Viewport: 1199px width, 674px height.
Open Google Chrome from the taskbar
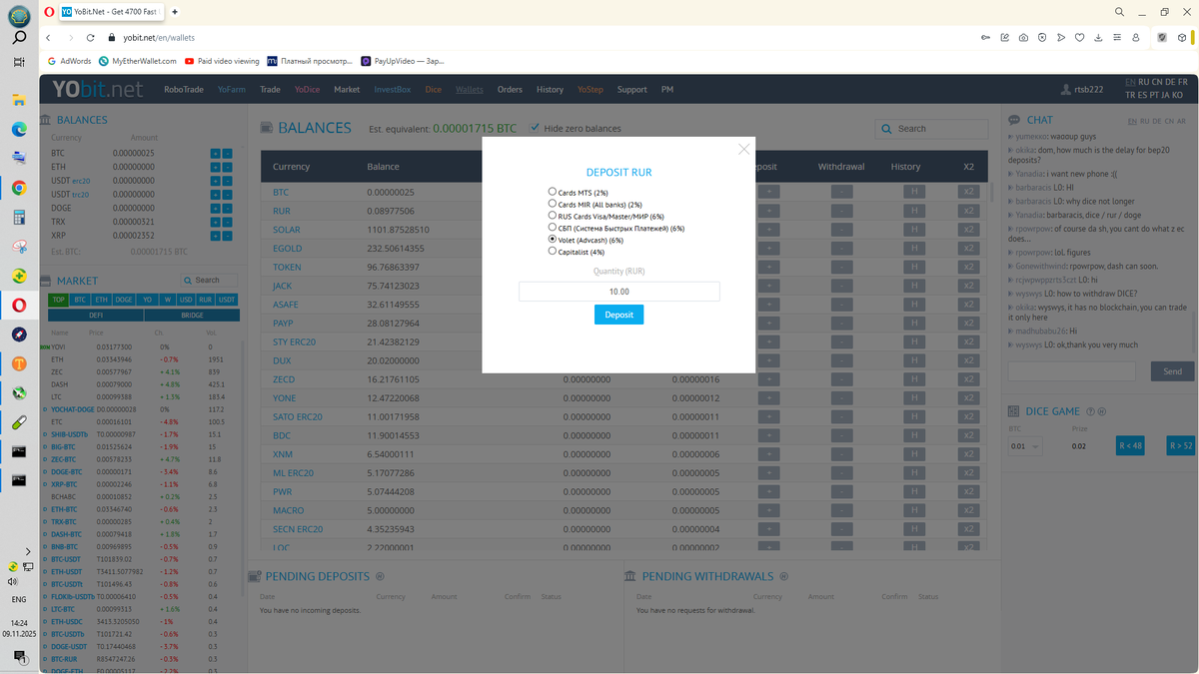point(19,188)
